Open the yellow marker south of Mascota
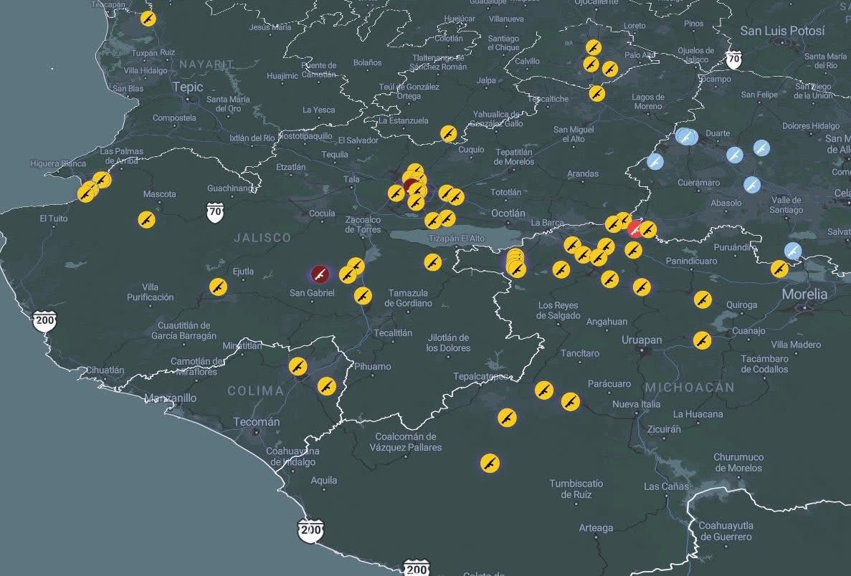Screen dimensions: 851x576 tap(146, 220)
